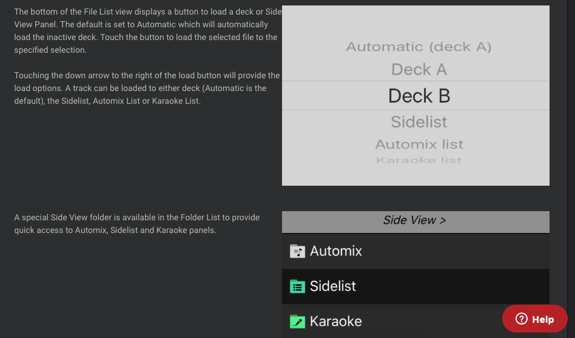
Task: Open the red Help button
Action: [534, 319]
